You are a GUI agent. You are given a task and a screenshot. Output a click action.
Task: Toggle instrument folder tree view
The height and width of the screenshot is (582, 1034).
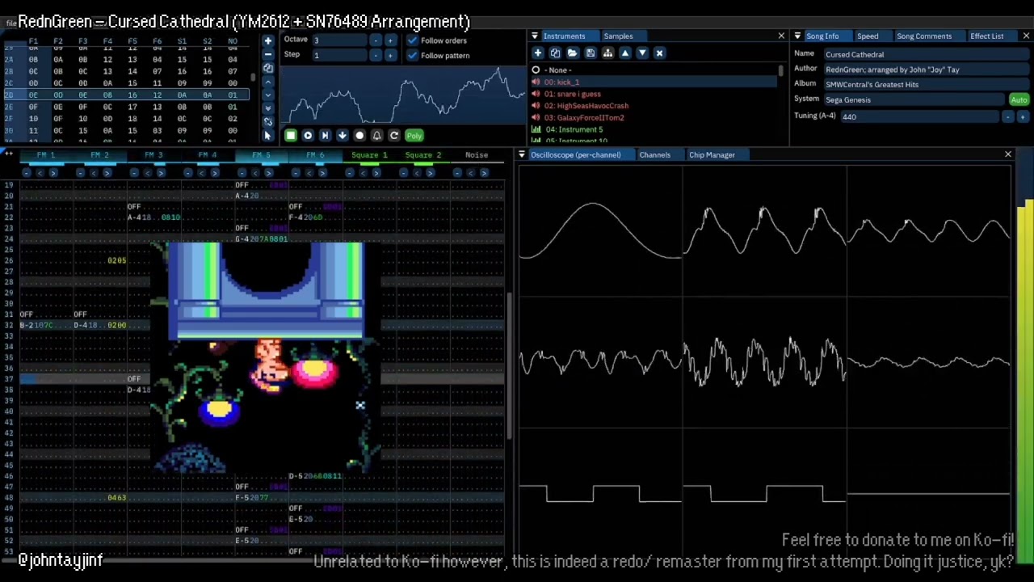[607, 53]
